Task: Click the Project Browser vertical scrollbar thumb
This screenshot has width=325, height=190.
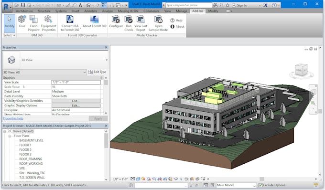Action: pyautogui.click(x=106, y=141)
